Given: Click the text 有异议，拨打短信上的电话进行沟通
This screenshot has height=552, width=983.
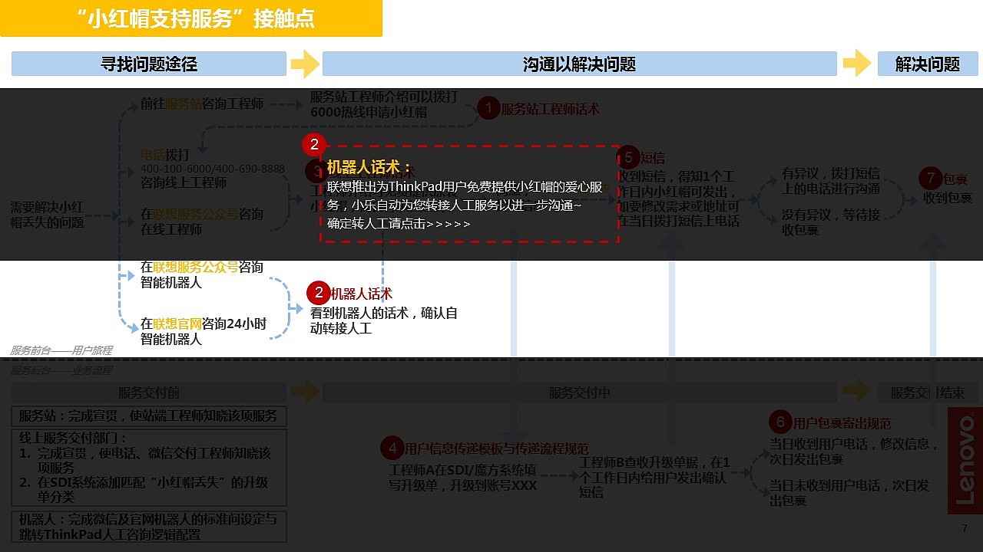Looking at the screenshot, I should point(831,181).
